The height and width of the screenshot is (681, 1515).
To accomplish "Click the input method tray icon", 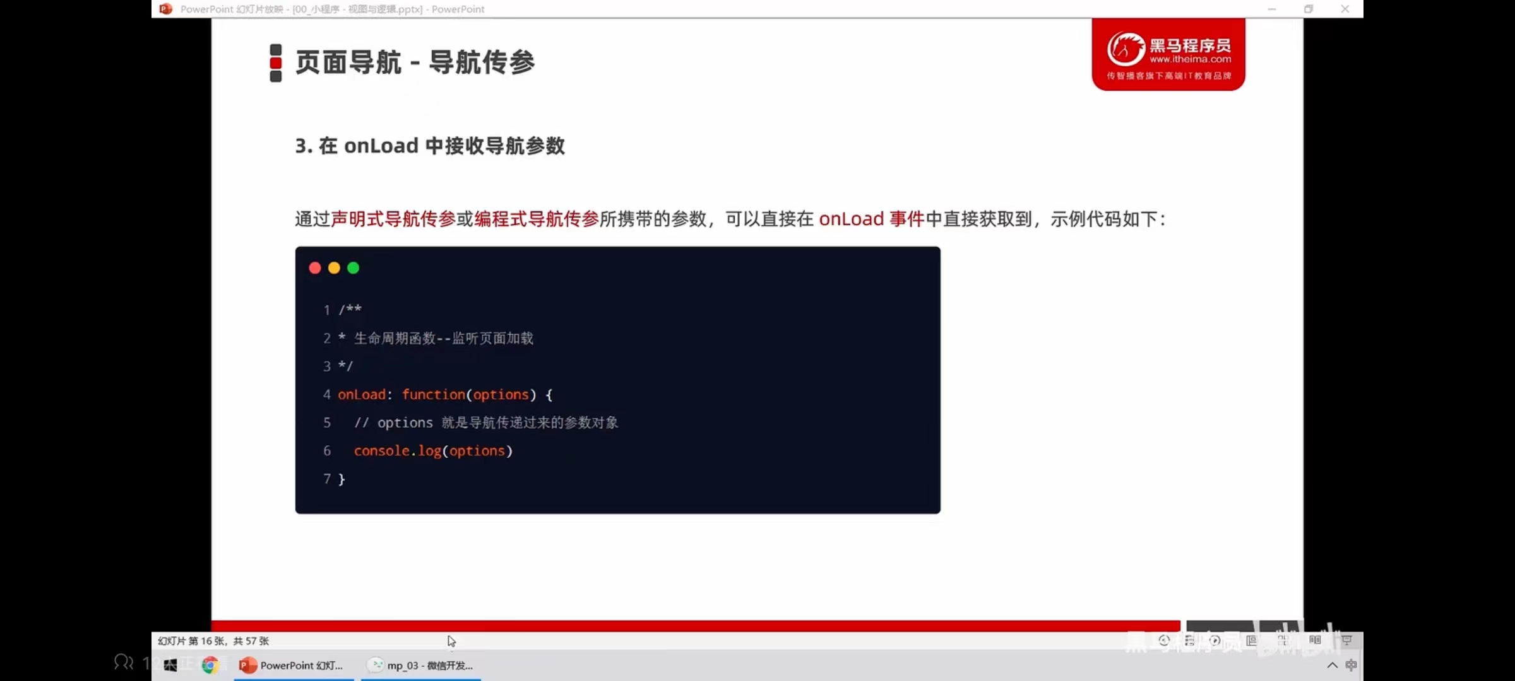I will (x=1351, y=665).
